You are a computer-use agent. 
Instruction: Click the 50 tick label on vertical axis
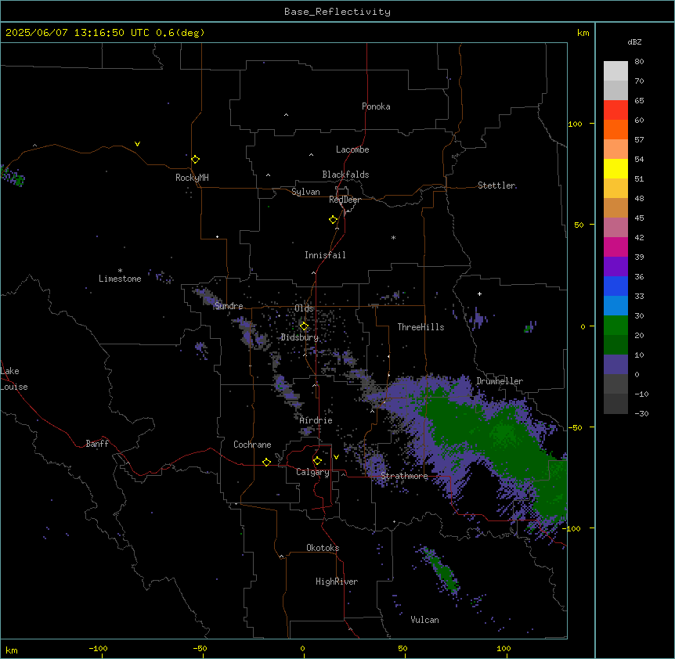tap(579, 225)
